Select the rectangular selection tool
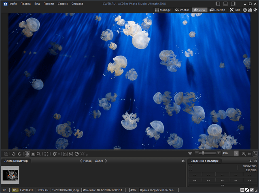Screen dimensions: 259x193 point(33,154)
